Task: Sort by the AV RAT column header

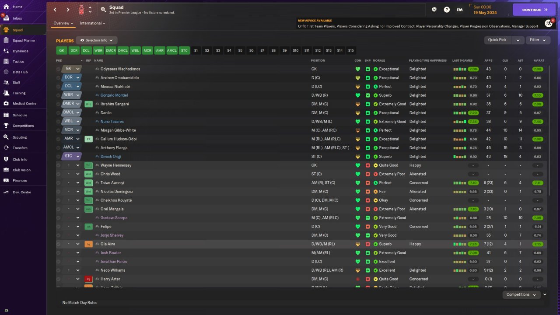Action: [x=538, y=60]
